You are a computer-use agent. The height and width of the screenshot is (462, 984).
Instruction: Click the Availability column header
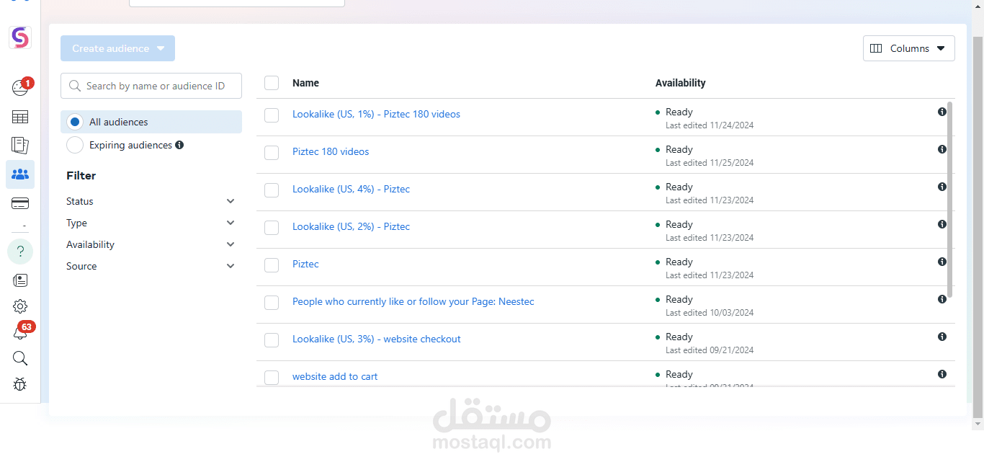(681, 83)
